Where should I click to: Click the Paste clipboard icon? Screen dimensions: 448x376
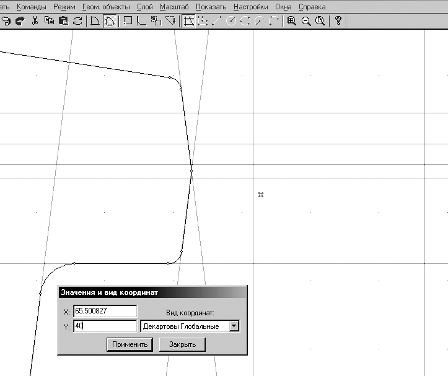63,21
